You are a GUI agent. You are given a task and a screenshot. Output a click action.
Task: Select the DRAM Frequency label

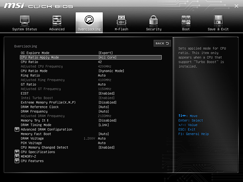[34, 112]
